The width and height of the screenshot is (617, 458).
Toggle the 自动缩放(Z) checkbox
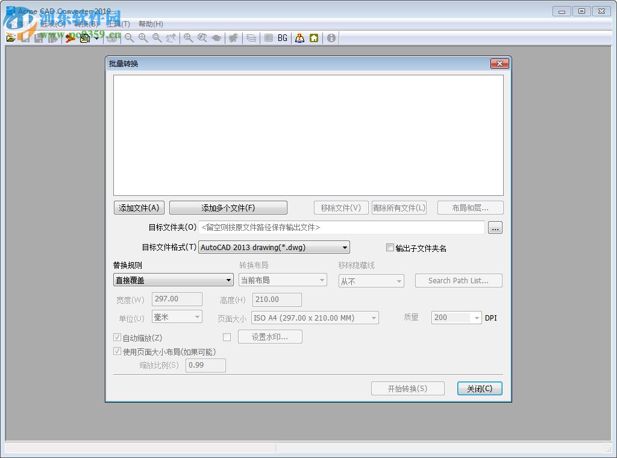coord(117,337)
